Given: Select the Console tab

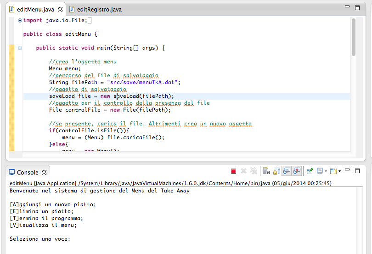Looking at the screenshot, I should tap(28, 172).
